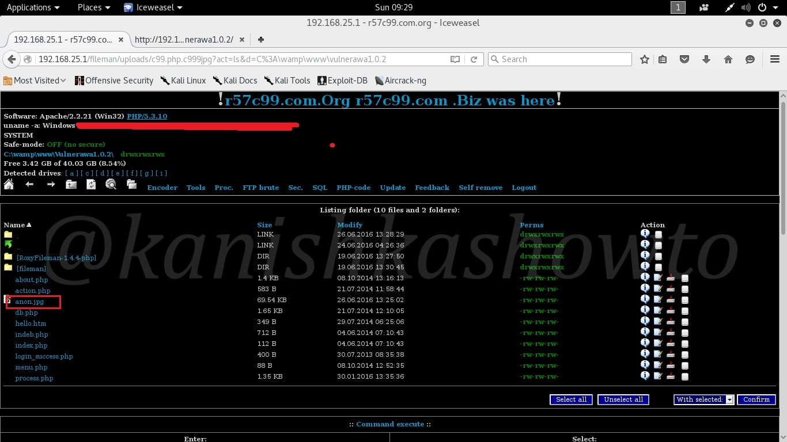
Task: Click the info icon for process.php
Action: 645,376
